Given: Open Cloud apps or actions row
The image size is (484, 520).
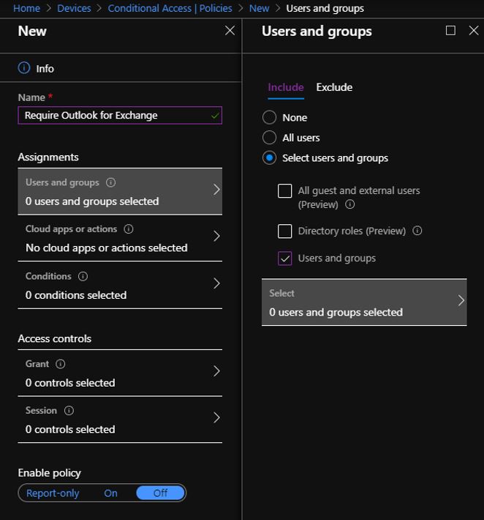Looking at the screenshot, I should pyautogui.click(x=120, y=238).
